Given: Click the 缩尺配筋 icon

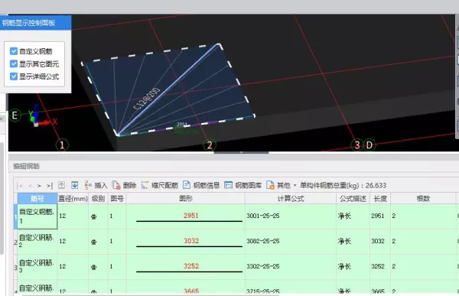Looking at the screenshot, I should click(x=145, y=185).
